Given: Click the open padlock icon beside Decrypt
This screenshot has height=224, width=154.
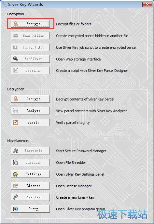Looking at the screenshot, I should [16, 99].
